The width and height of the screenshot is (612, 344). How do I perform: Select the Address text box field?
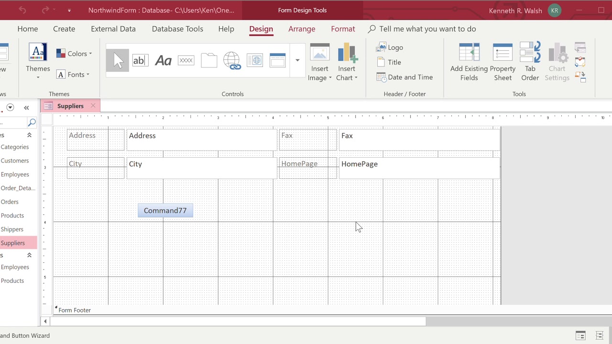click(202, 140)
